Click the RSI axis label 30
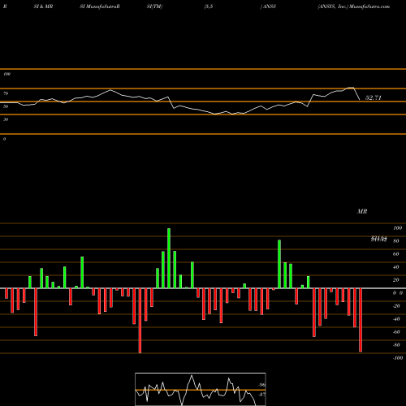 (6, 119)
